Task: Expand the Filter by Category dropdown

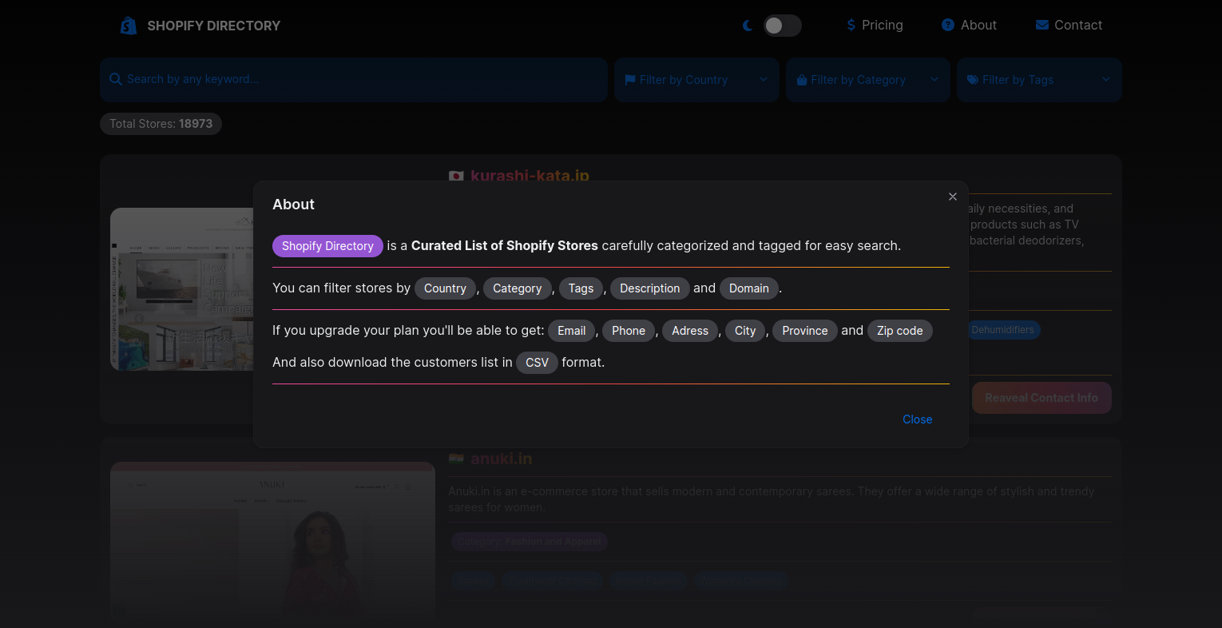Action: [868, 80]
